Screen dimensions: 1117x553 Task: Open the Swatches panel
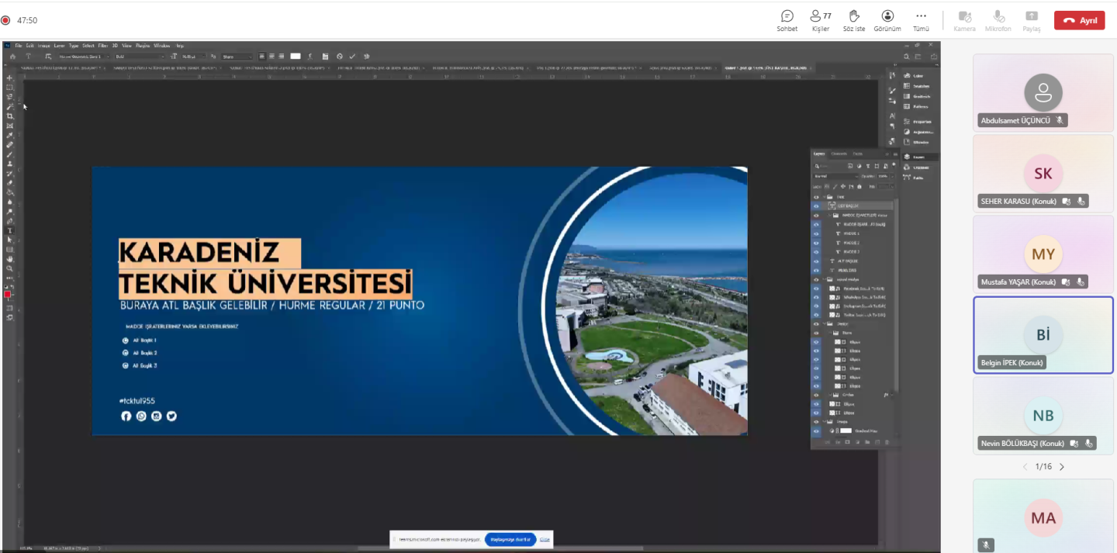tap(918, 86)
